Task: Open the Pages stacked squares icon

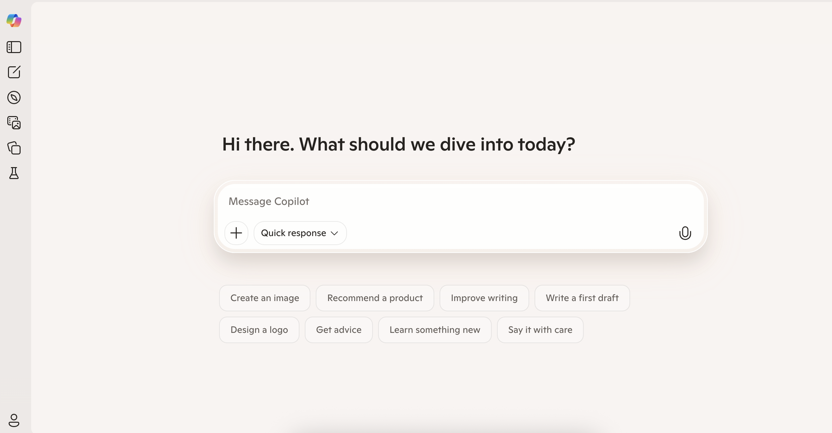Action: 14,148
